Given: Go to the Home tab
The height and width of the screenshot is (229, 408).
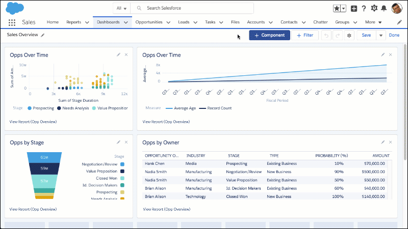Looking at the screenshot, I should pyautogui.click(x=53, y=22).
